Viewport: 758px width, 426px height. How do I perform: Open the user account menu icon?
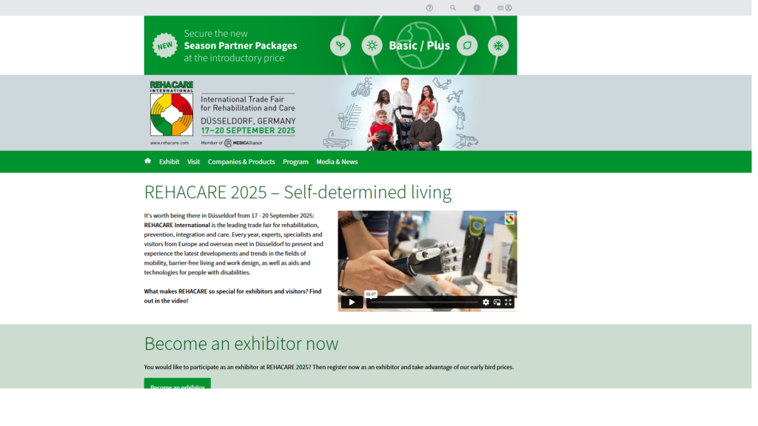click(505, 7)
